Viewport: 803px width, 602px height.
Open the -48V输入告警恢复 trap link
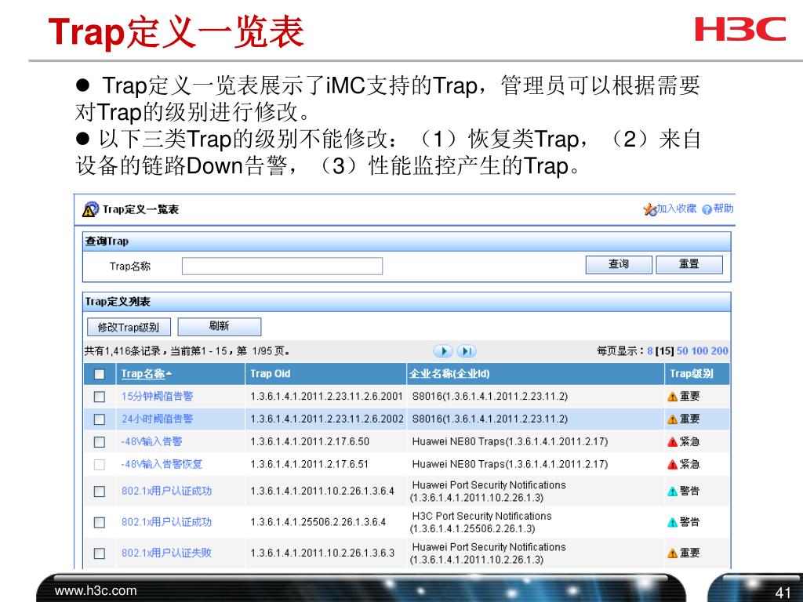coord(162,464)
